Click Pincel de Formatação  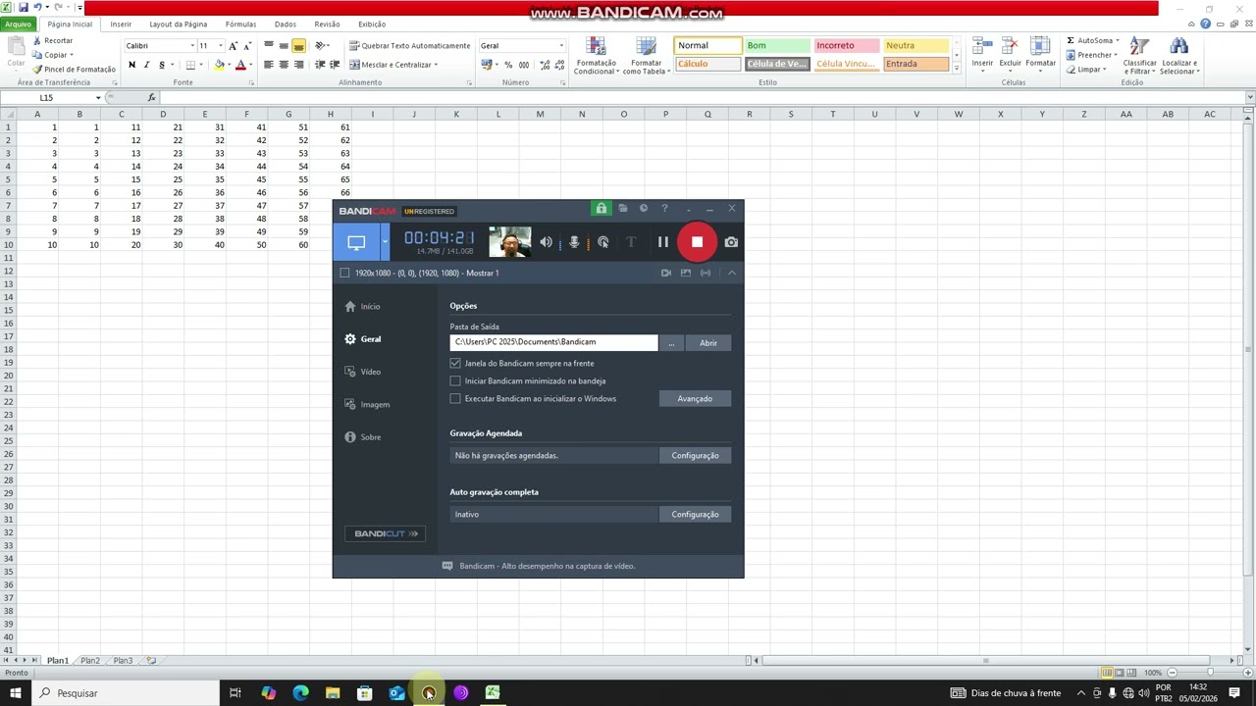click(x=74, y=69)
